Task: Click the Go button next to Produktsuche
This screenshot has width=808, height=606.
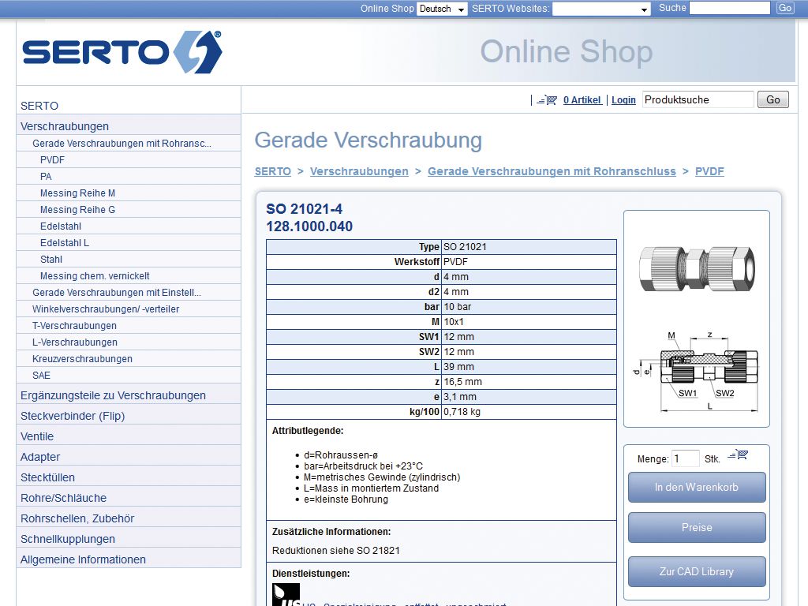Action: pos(773,99)
